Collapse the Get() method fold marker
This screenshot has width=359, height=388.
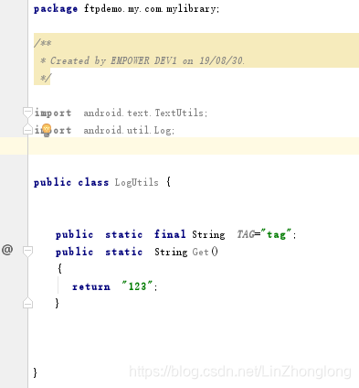click(x=27, y=252)
